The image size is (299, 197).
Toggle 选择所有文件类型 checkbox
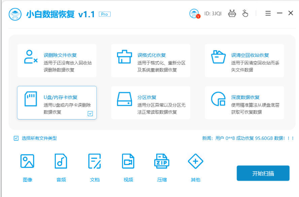click(16, 138)
